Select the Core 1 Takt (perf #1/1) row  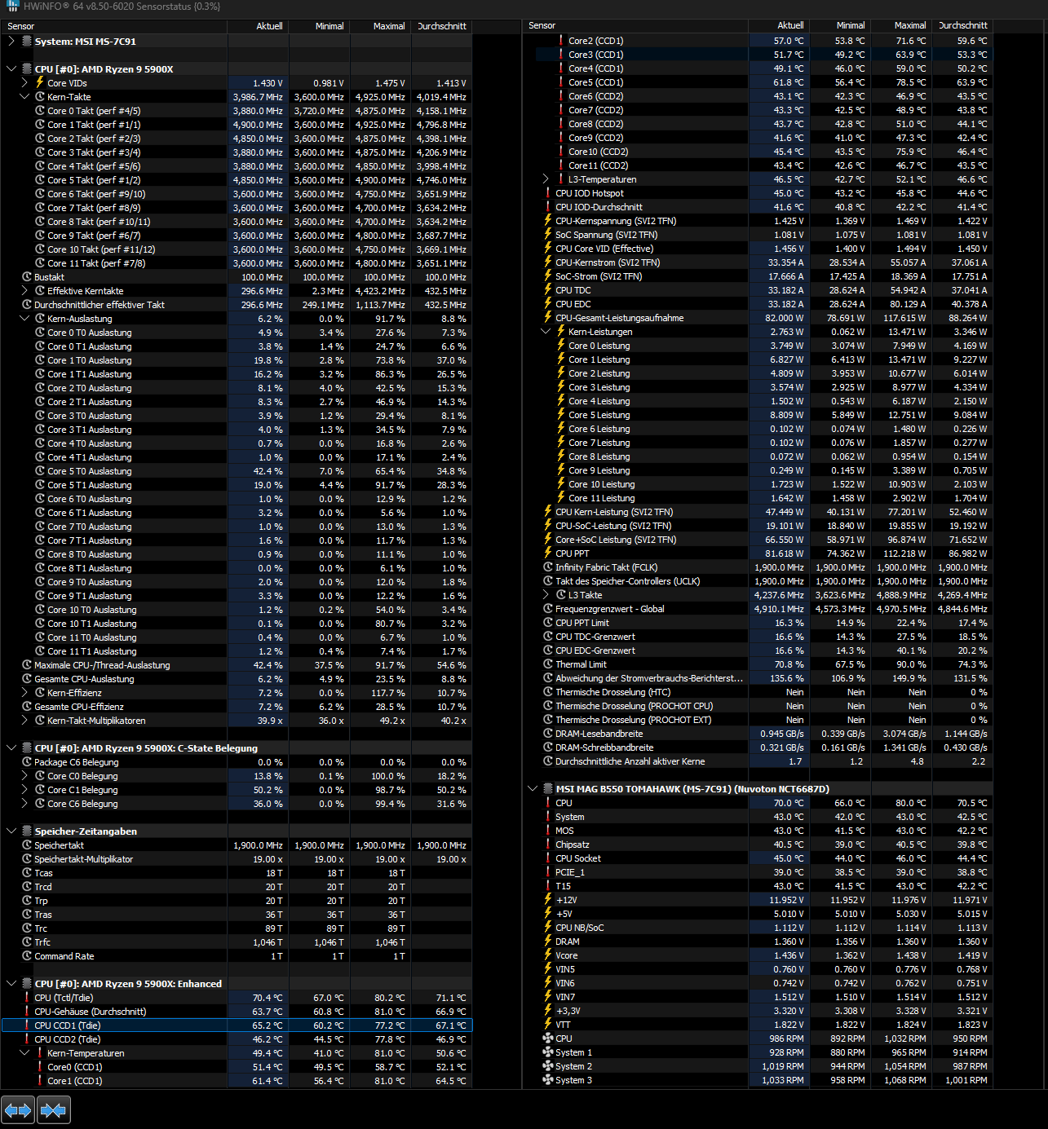[237, 125]
